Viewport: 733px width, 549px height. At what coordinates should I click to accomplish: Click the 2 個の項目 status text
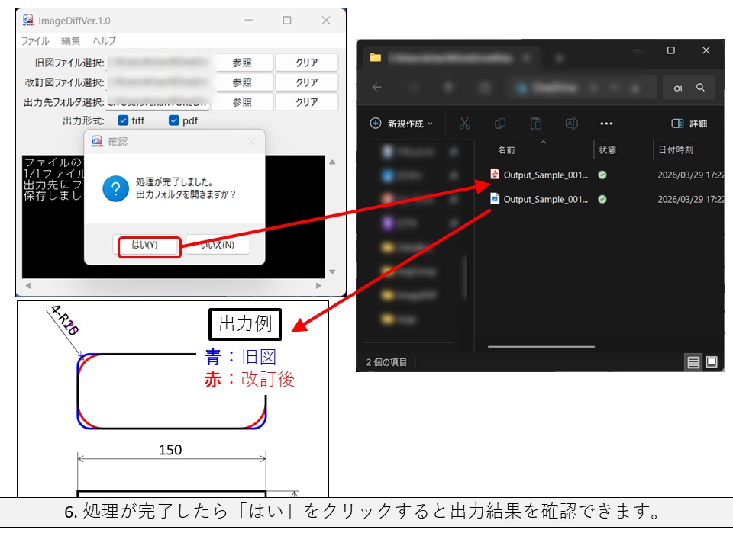pos(386,362)
